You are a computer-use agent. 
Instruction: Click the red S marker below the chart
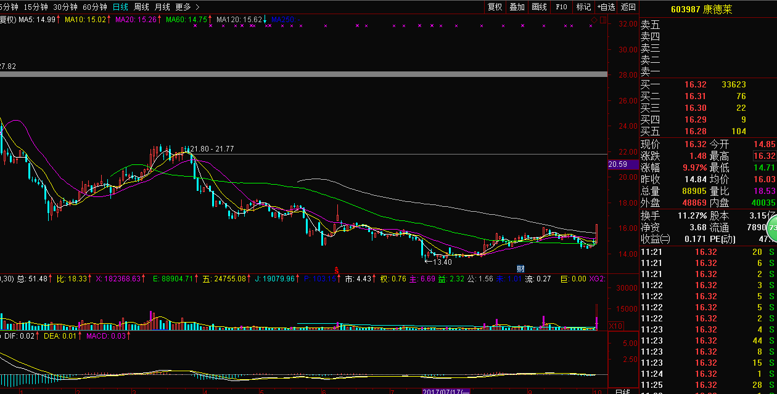[x=337, y=270]
